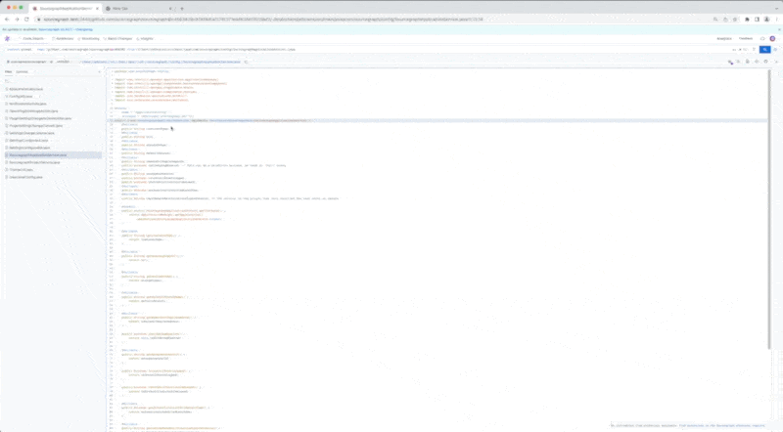The image size is (783, 432).
Task: Click the Sourcegraph search query input
Action: coord(380,50)
